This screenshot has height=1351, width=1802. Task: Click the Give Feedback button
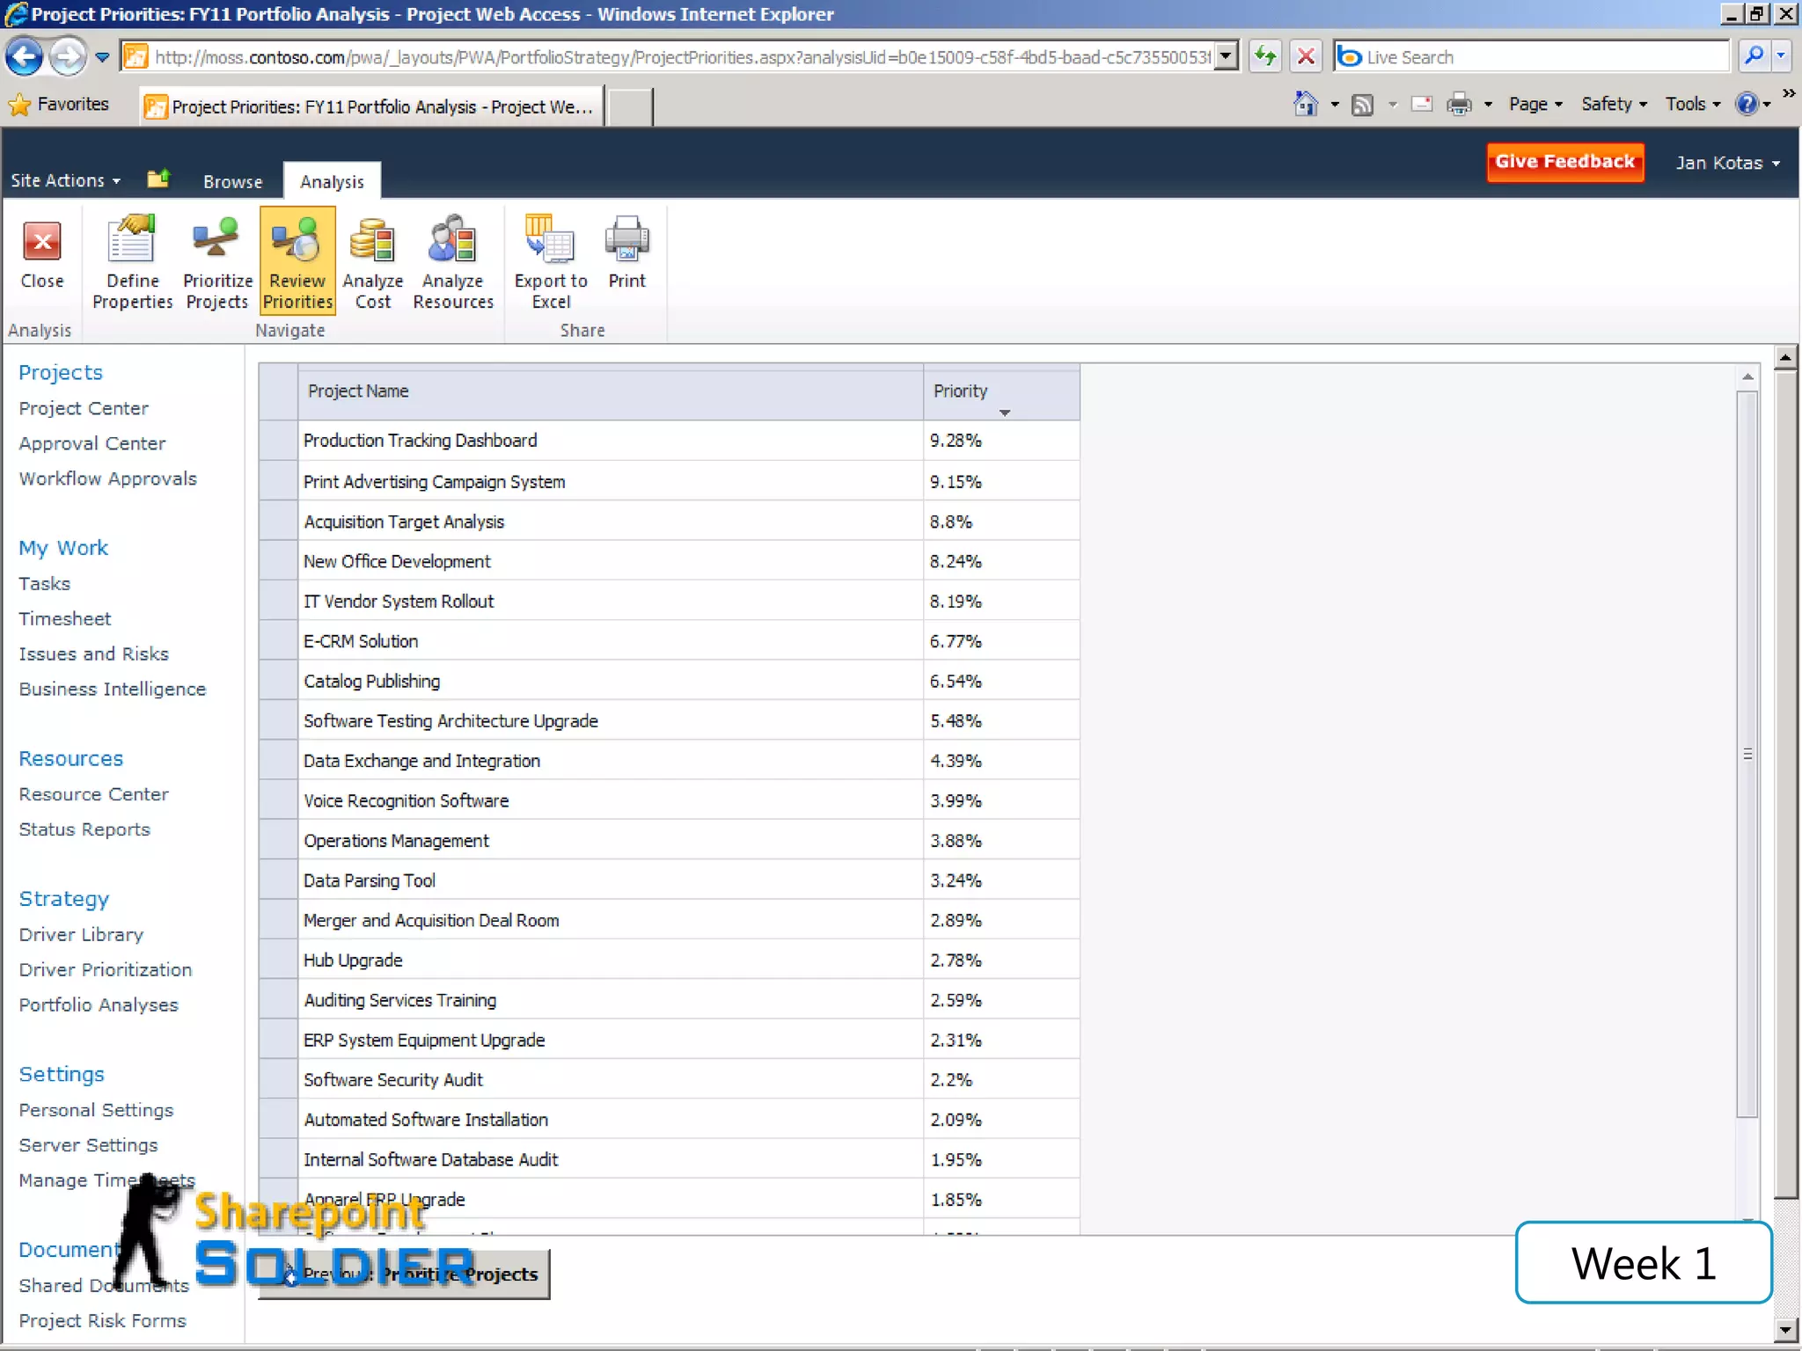coord(1564,162)
